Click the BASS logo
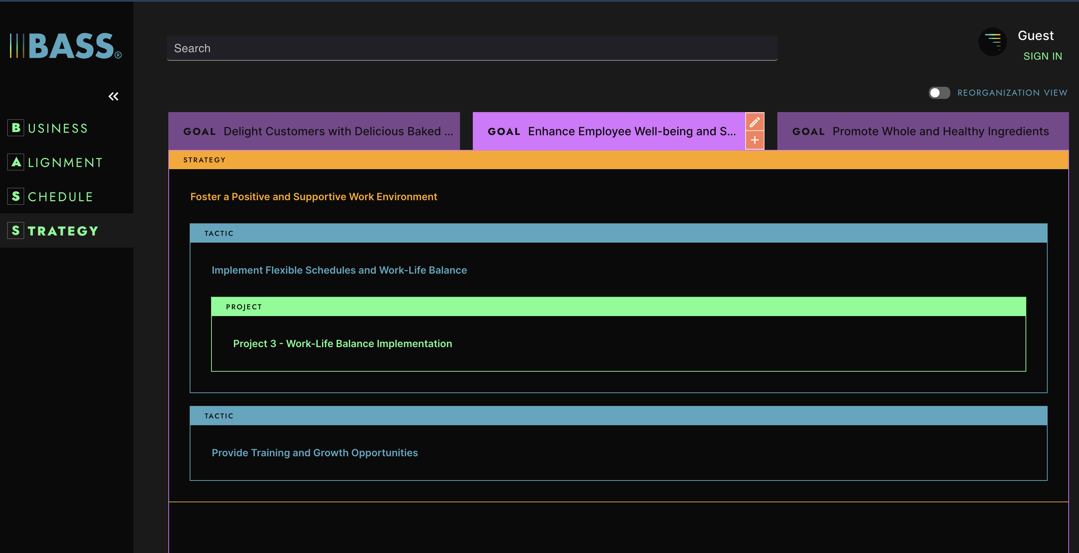Viewport: 1079px width, 553px height. tap(66, 46)
